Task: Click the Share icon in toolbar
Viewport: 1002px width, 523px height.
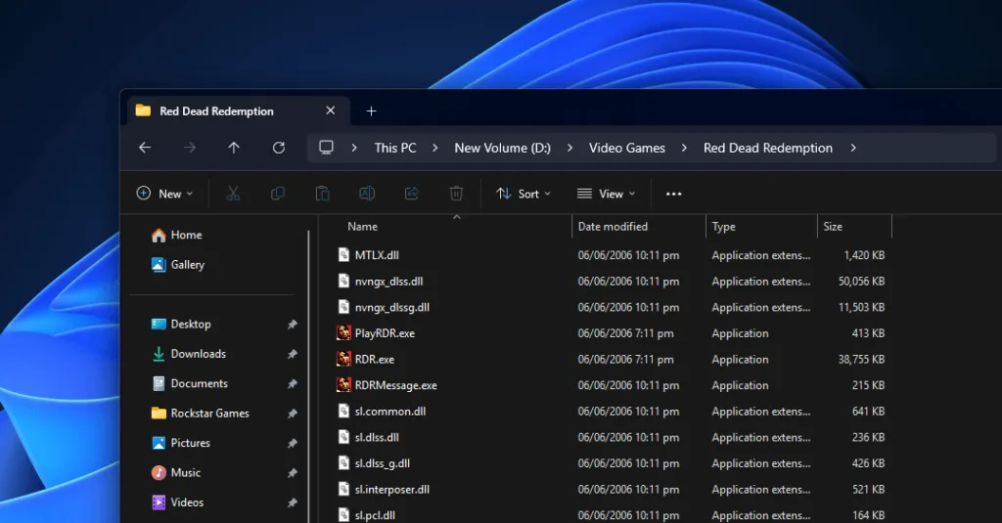Action: (x=412, y=194)
